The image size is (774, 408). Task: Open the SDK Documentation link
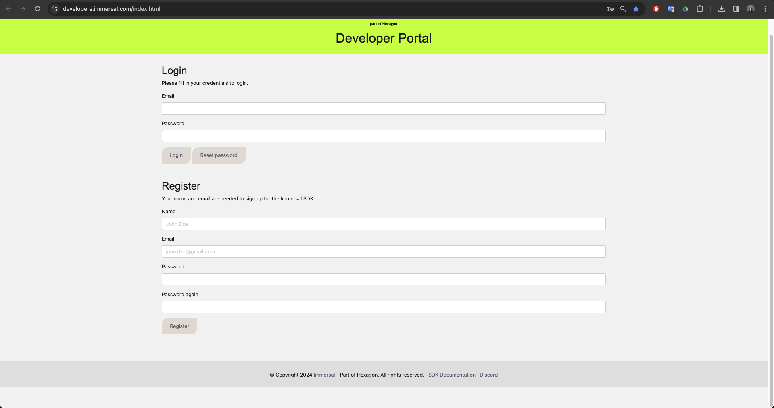452,375
